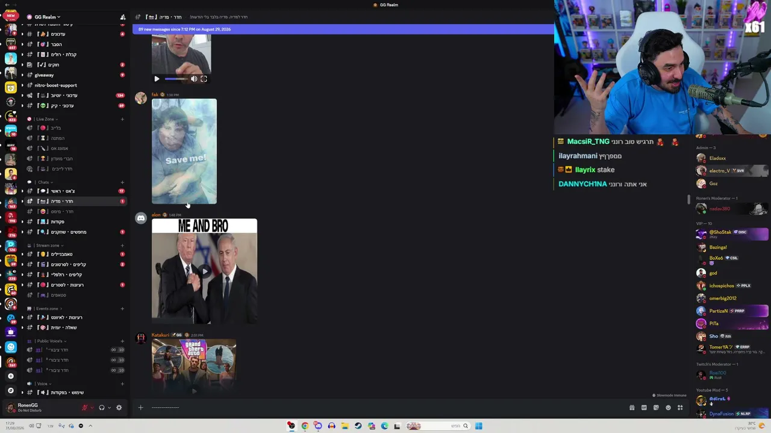Toggle headphones deafen in user panel
This screenshot has width=771, height=433.
point(101,408)
